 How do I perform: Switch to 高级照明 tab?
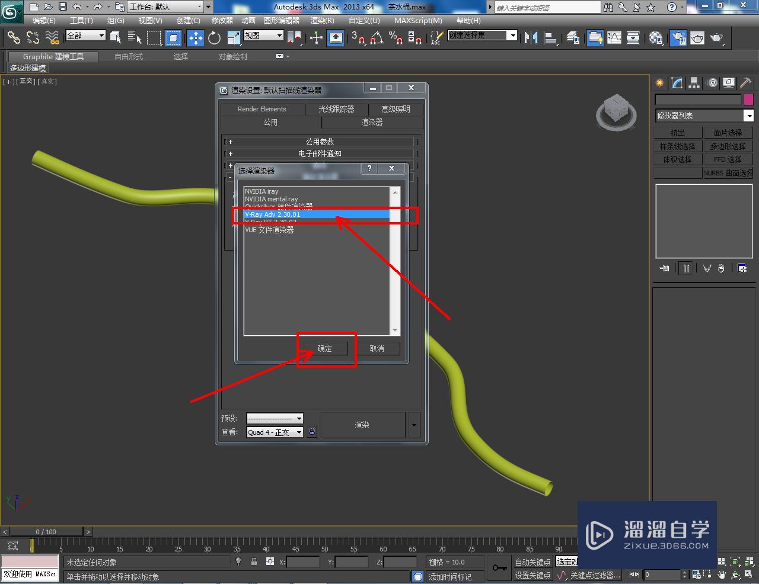tap(396, 109)
